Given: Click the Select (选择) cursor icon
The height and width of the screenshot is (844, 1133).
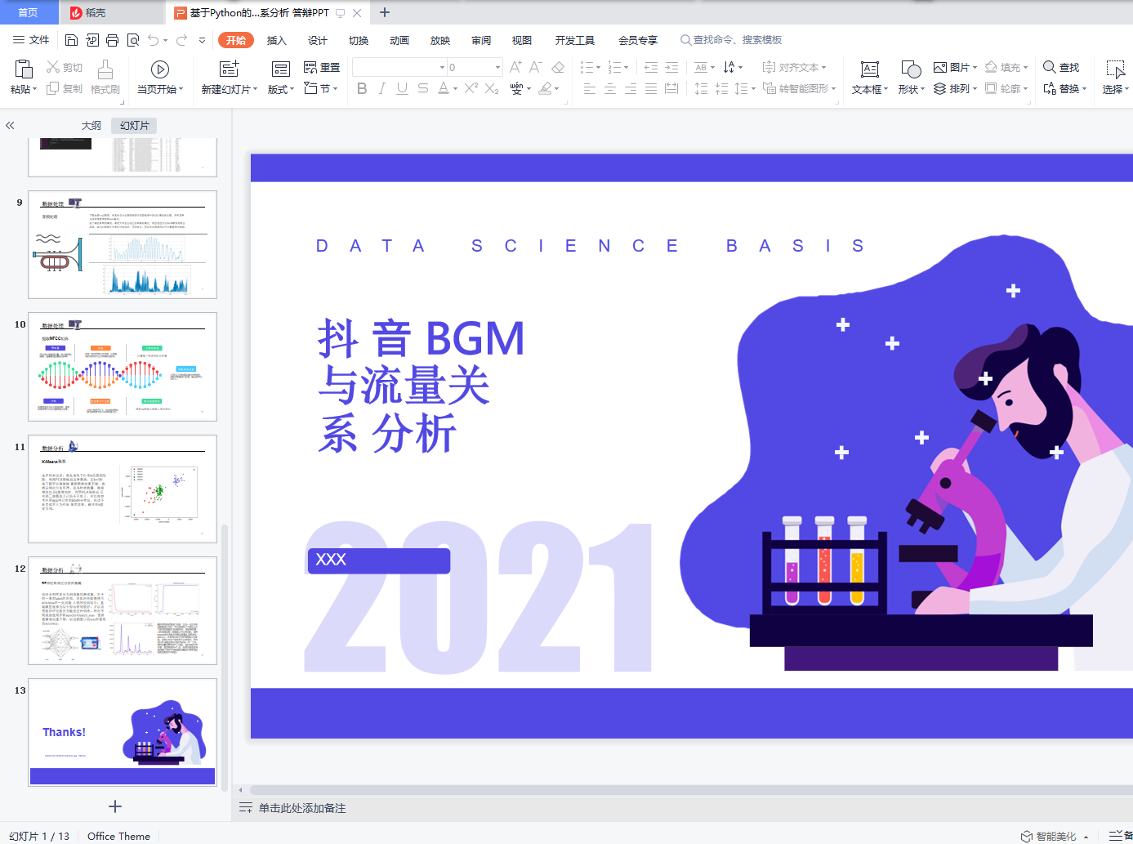Looking at the screenshot, I should 1115,69.
